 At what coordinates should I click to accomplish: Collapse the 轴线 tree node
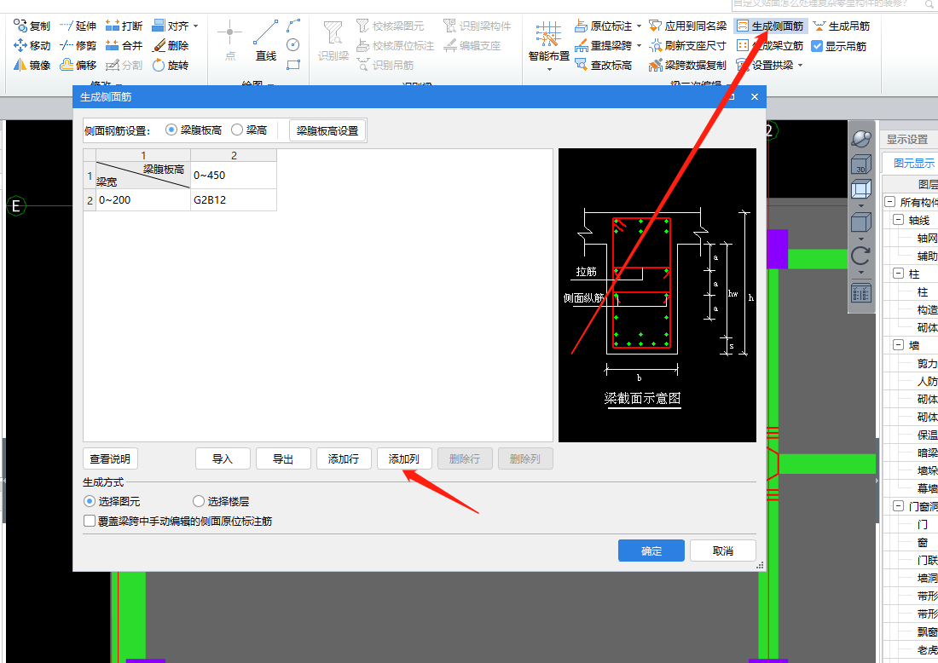point(898,220)
